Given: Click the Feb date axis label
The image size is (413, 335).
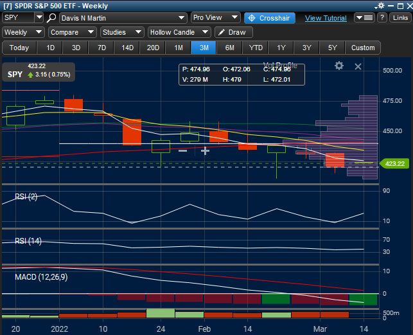Looking at the screenshot, I should tap(204, 329).
